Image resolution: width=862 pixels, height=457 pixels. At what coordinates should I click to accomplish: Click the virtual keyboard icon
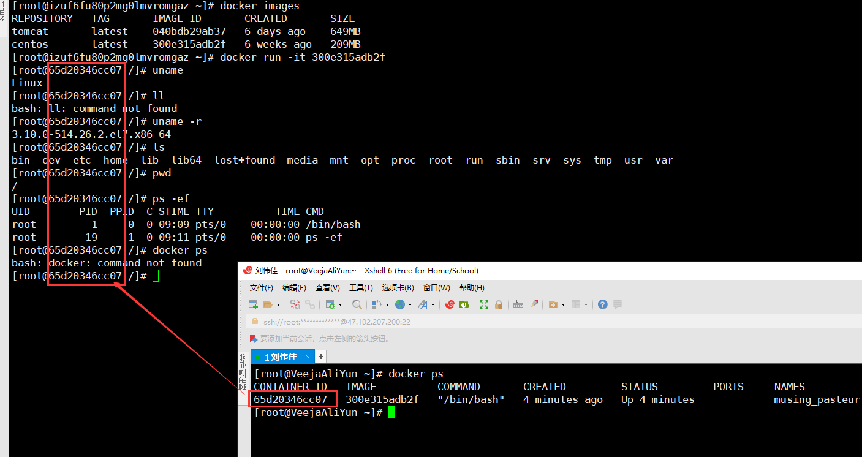click(x=518, y=304)
